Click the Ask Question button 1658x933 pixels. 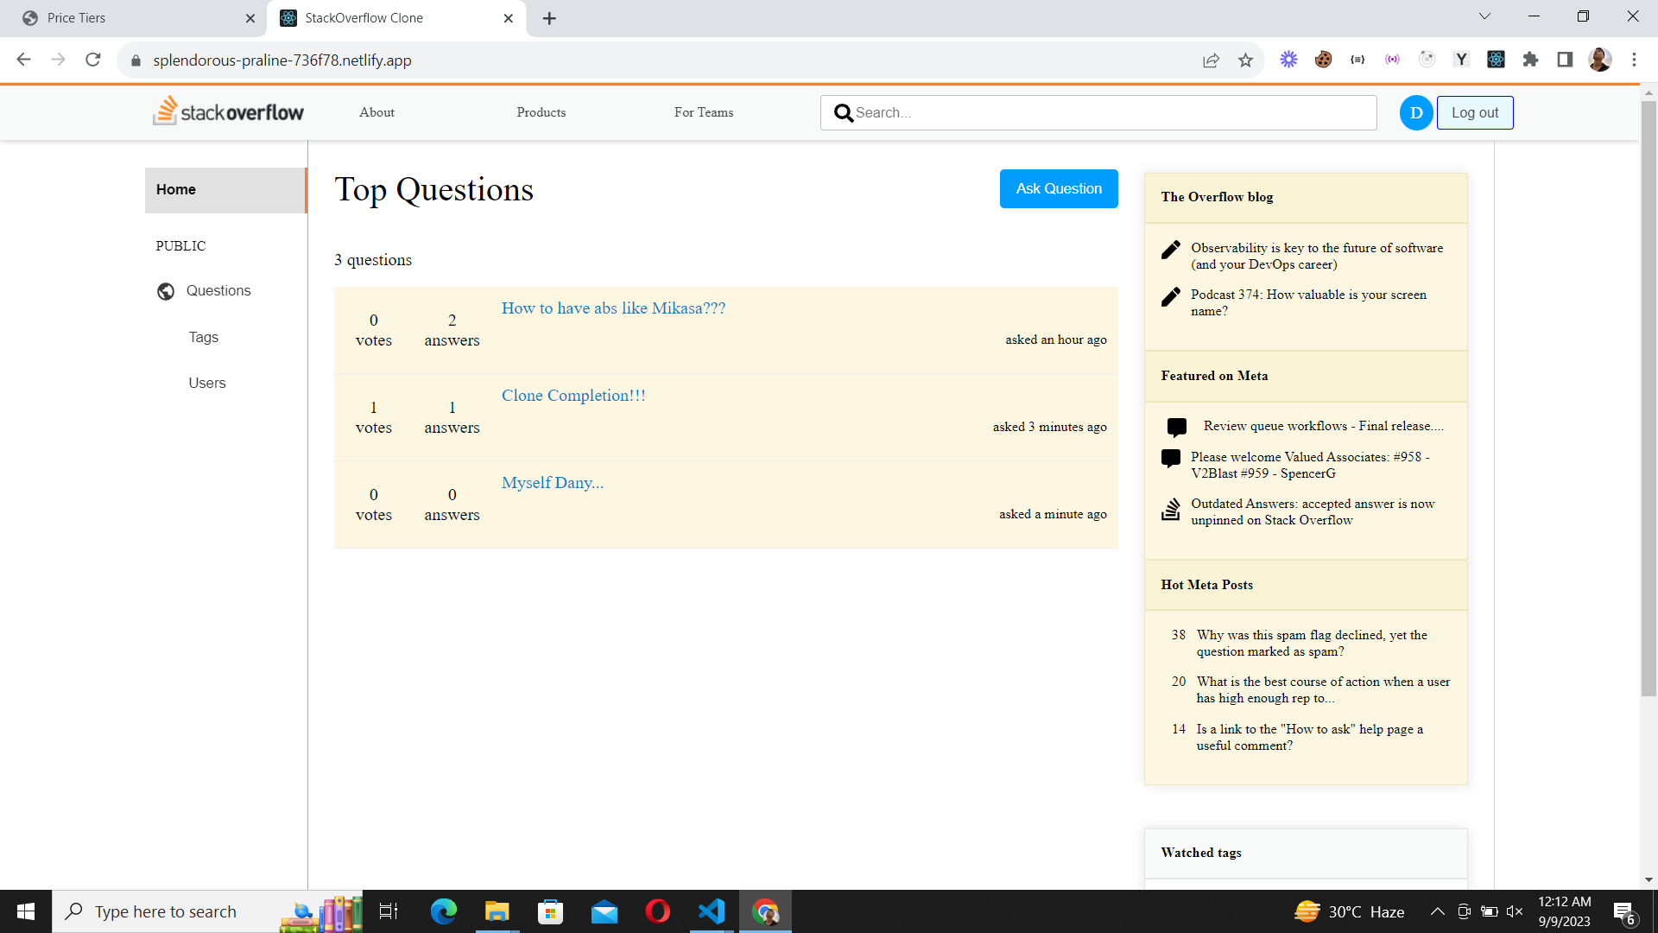pyautogui.click(x=1059, y=188)
